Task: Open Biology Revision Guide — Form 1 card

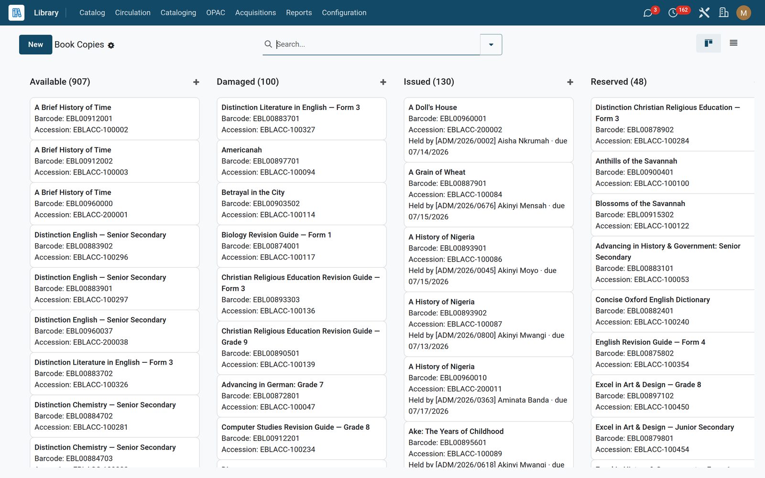Action: pyautogui.click(x=302, y=246)
